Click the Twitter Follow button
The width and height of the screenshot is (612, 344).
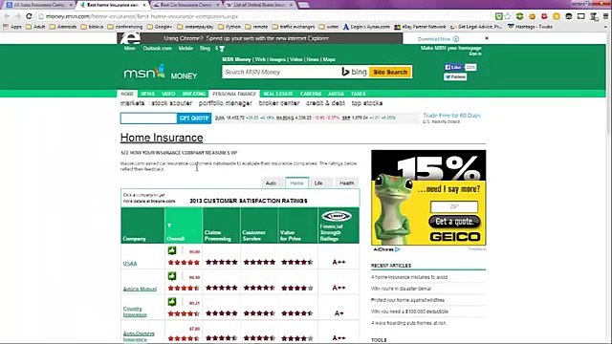coord(455,76)
